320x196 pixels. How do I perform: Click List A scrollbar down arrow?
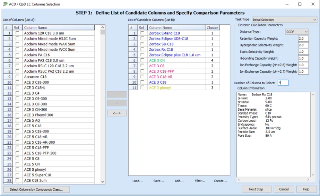click(103, 181)
